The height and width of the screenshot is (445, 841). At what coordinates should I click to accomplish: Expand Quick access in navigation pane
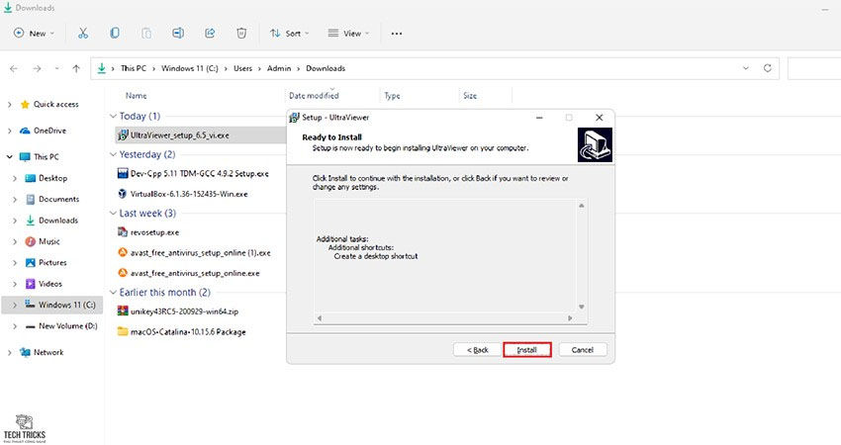[x=10, y=105]
